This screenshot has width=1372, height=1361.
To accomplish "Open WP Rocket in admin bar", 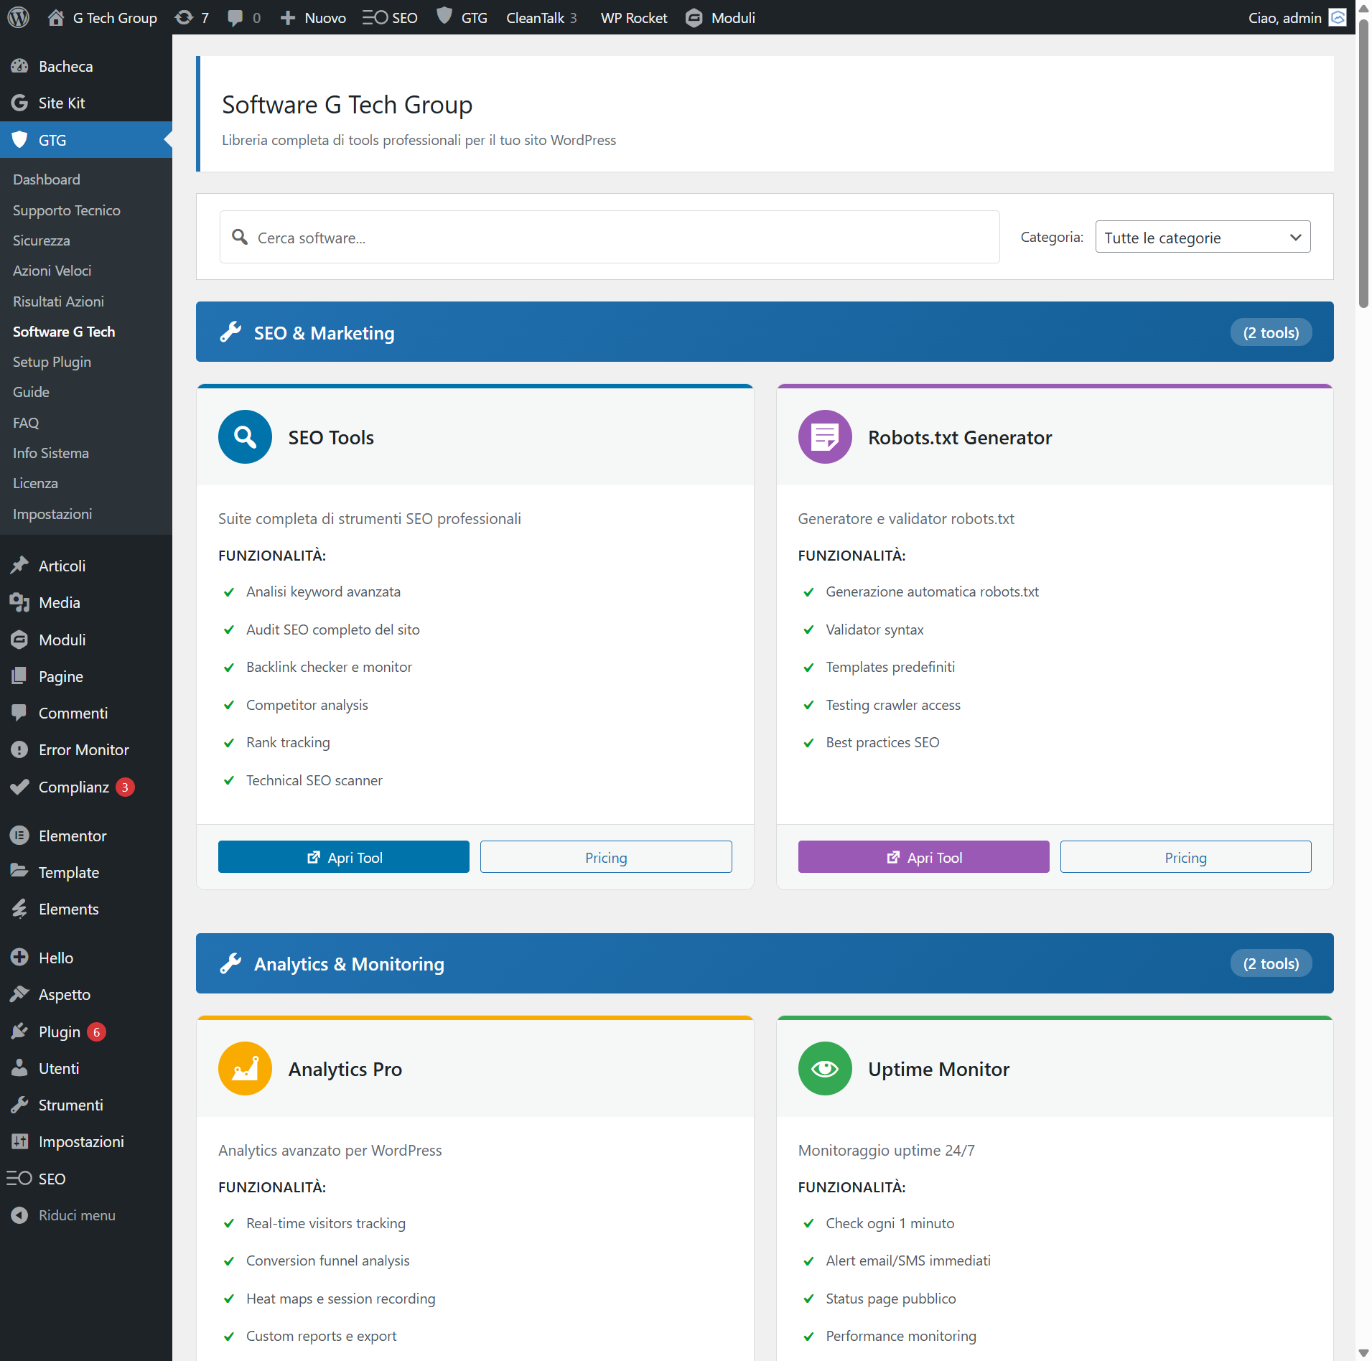I will click(633, 17).
